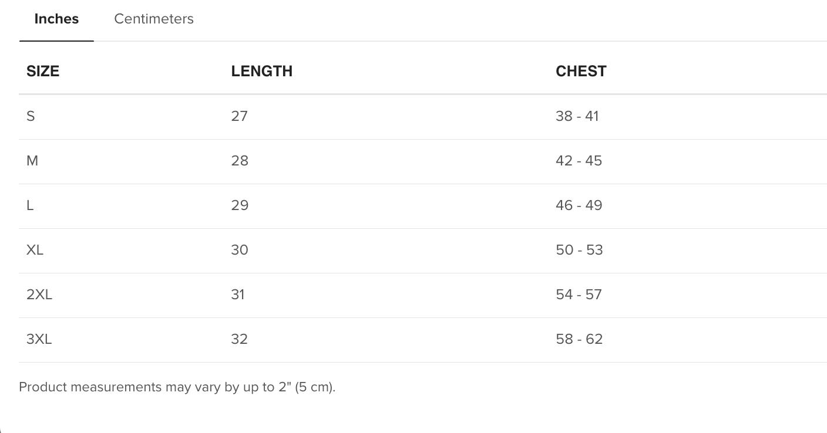
Task: Select the Inches tab
Action: (x=56, y=19)
